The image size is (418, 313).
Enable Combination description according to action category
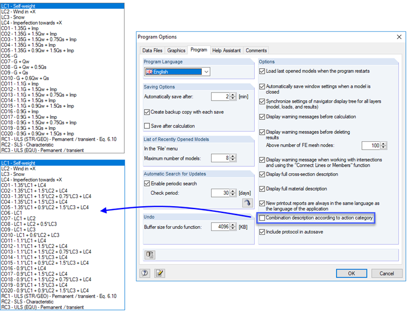click(x=262, y=218)
